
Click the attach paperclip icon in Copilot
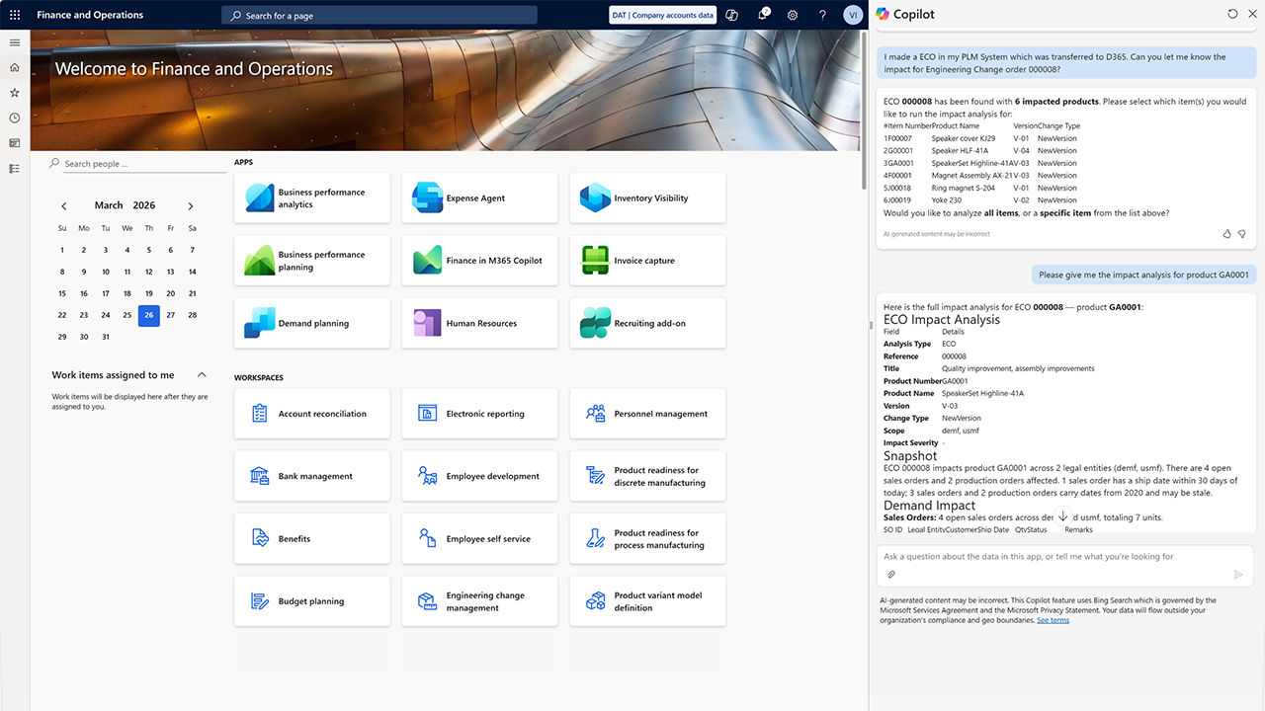(890, 574)
